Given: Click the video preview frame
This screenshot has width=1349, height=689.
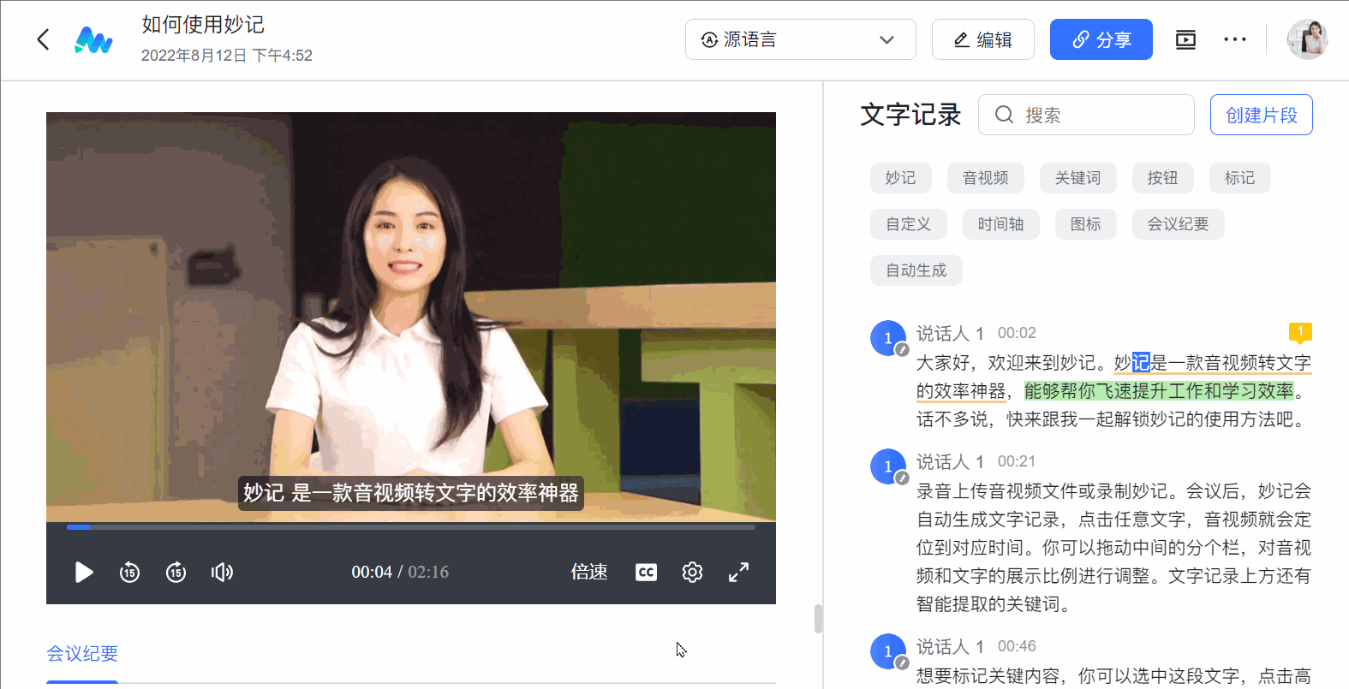Looking at the screenshot, I should click(411, 317).
